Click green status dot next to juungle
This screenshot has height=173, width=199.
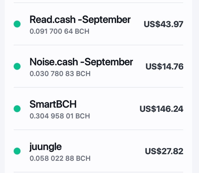click(x=17, y=151)
